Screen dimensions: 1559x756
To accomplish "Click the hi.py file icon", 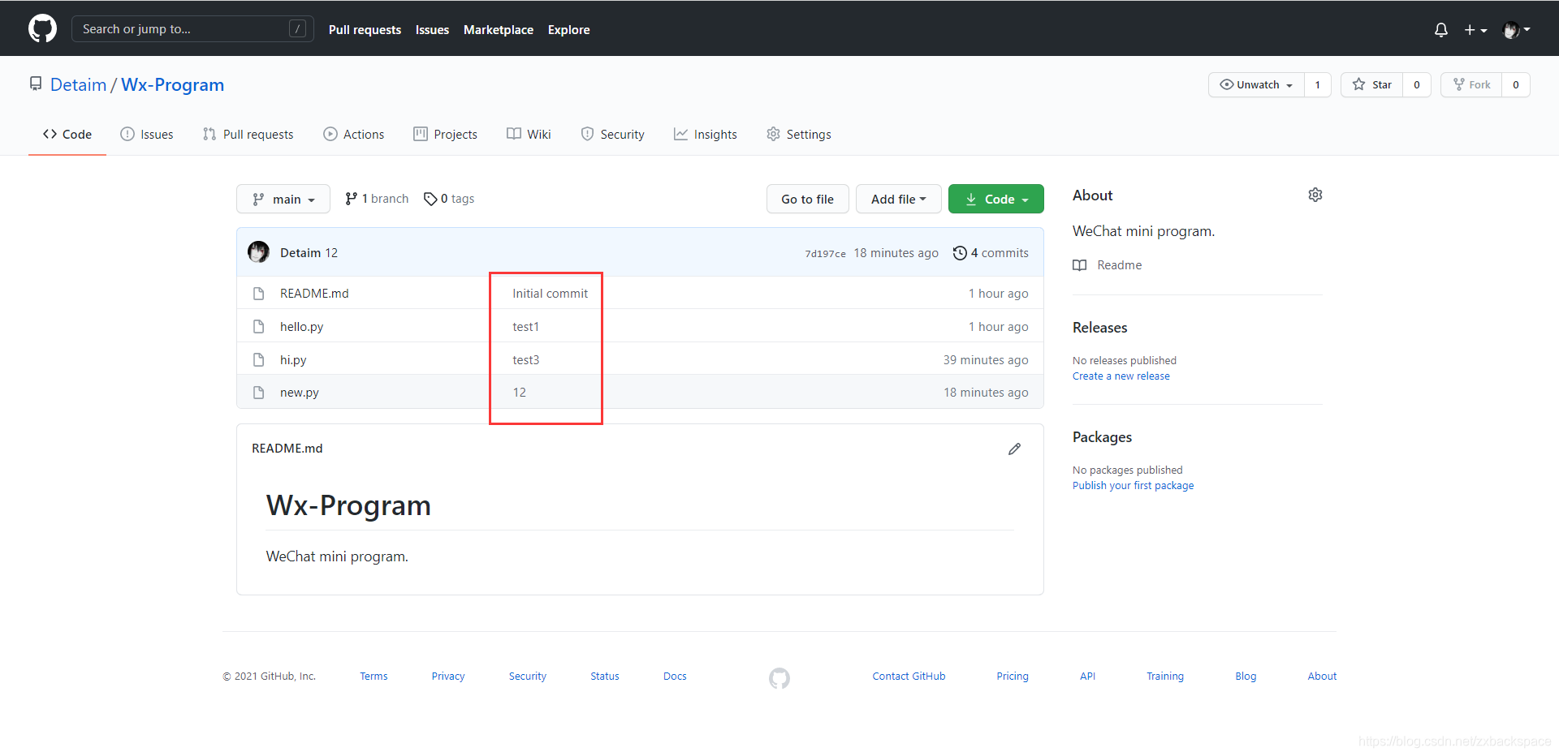I will point(259,360).
